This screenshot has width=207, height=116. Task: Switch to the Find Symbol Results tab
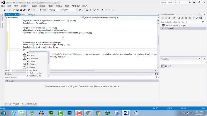pyautogui.click(x=29, y=104)
